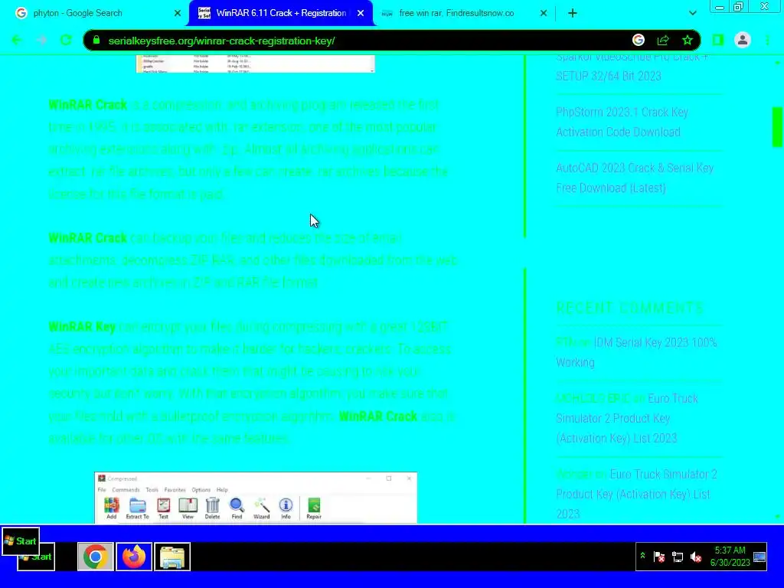The width and height of the screenshot is (784, 588).
Task: View site security lock information
Action: point(97,41)
